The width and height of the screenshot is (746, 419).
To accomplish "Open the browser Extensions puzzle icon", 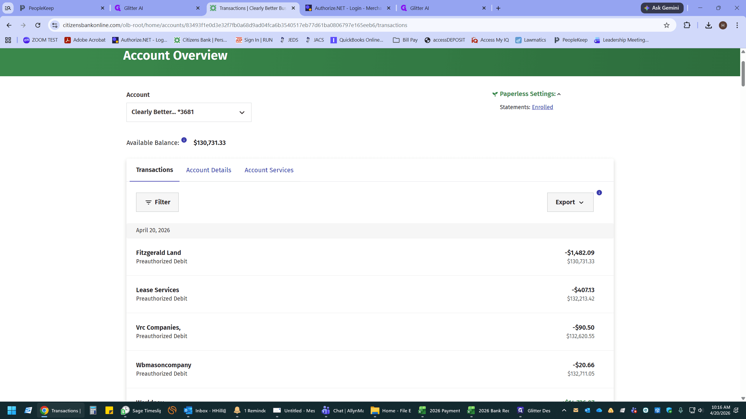I will pyautogui.click(x=687, y=25).
